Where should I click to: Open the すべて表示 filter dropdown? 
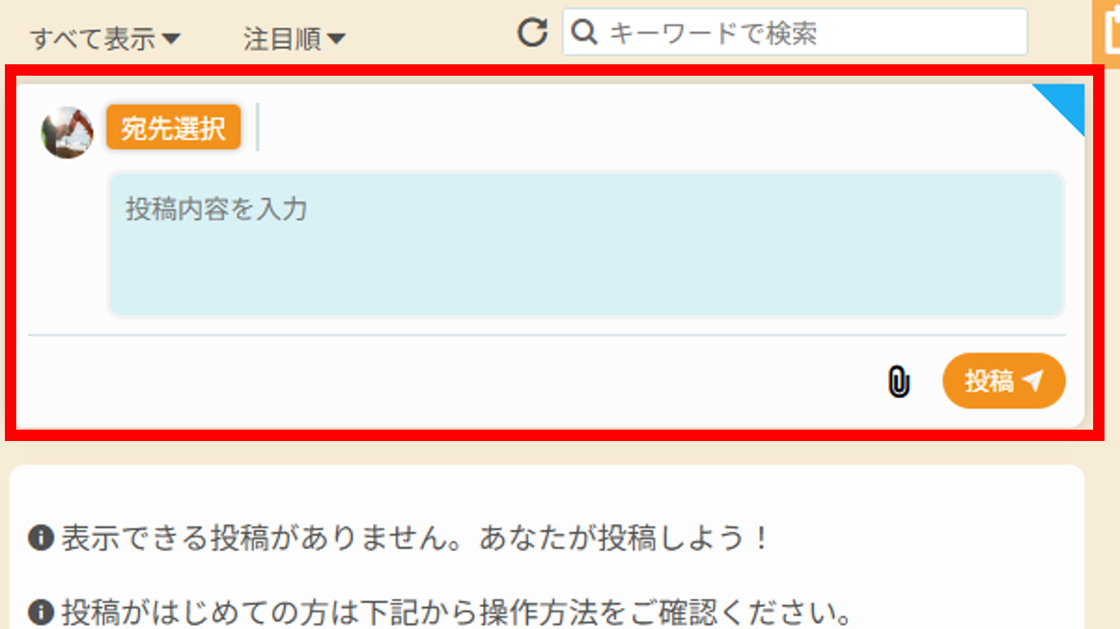105,38
